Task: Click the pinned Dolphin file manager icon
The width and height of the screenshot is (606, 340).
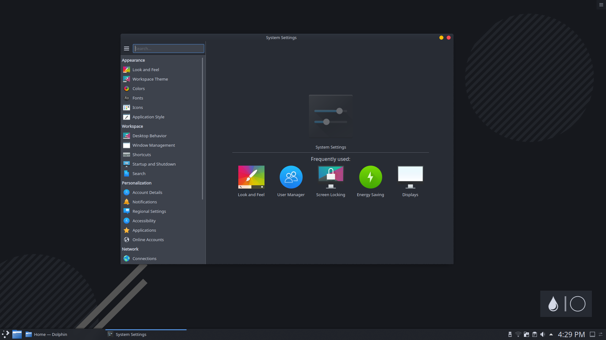Action: [x=17, y=334]
